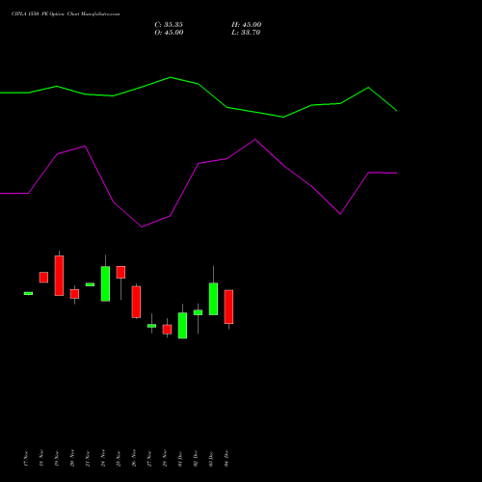The image size is (482, 482).
Task: Select the red candle above 26 Nov
Action: [x=136, y=302]
